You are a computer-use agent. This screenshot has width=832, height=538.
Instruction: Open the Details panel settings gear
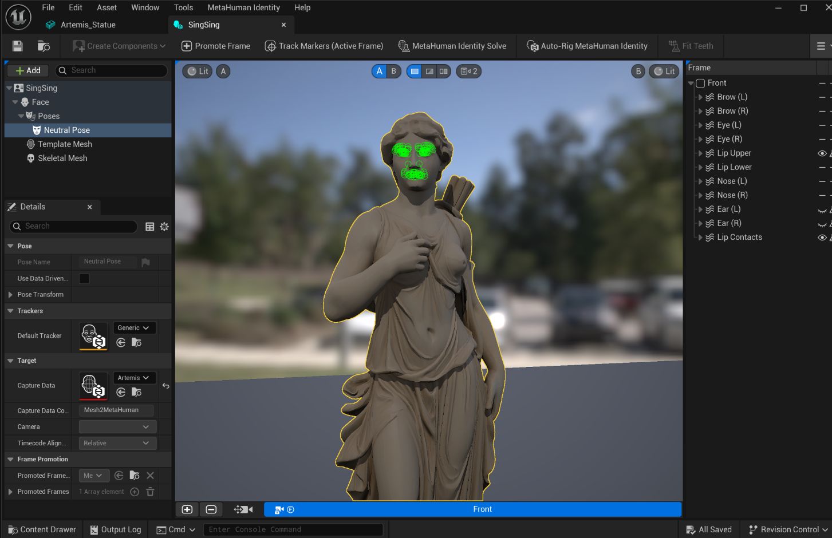164,227
